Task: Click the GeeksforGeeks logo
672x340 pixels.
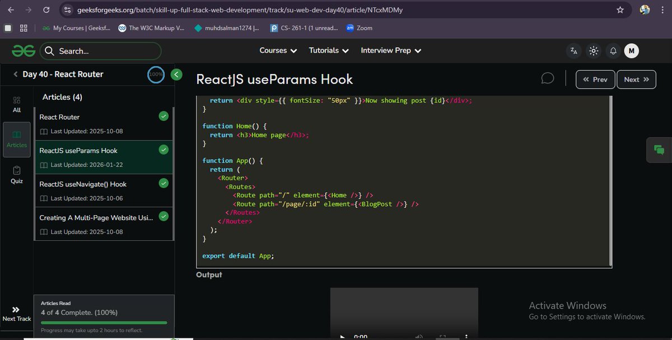Action: (24, 51)
